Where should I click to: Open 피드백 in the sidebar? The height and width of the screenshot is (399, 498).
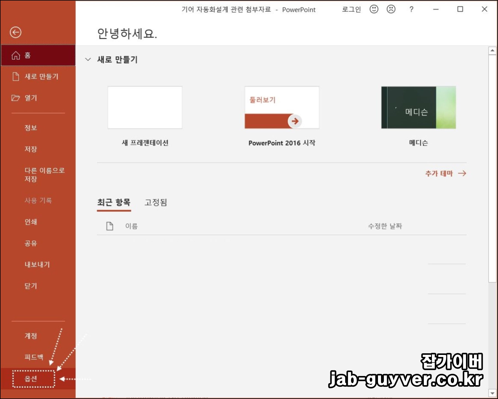34,357
